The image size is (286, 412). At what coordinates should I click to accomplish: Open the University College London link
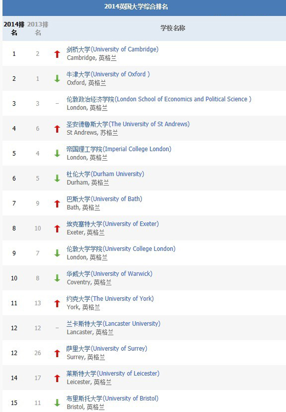121,249
